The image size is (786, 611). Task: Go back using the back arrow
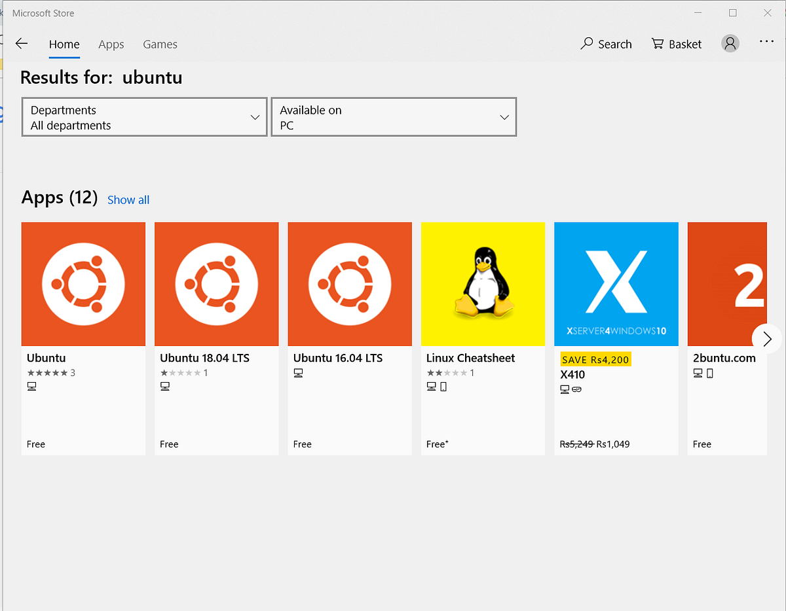(22, 43)
